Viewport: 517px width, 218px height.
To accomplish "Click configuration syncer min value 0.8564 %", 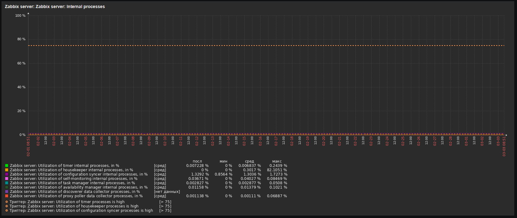I will (223, 174).
